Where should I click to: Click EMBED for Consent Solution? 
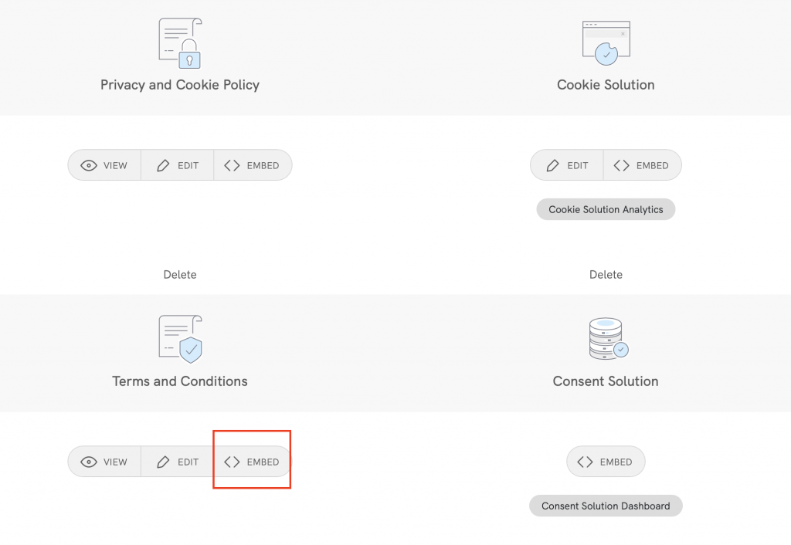[606, 461]
